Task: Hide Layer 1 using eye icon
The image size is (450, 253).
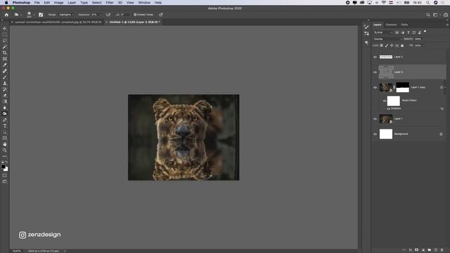Action: click(x=375, y=119)
